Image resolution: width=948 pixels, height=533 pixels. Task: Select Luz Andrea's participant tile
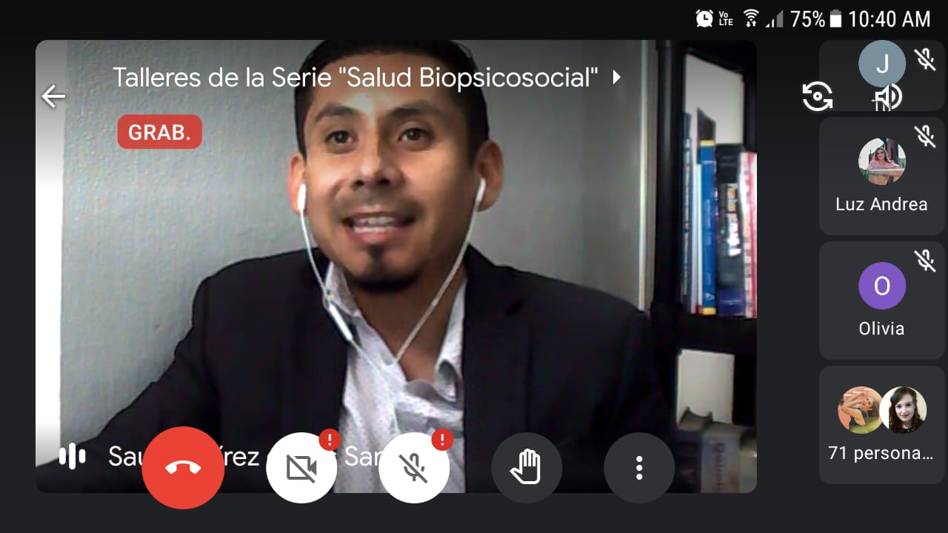(x=881, y=178)
